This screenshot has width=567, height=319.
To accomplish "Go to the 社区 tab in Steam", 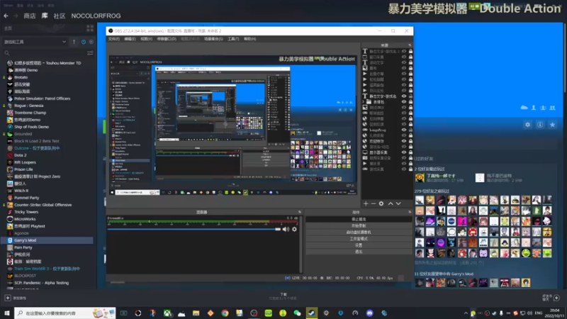I will [x=60, y=16].
